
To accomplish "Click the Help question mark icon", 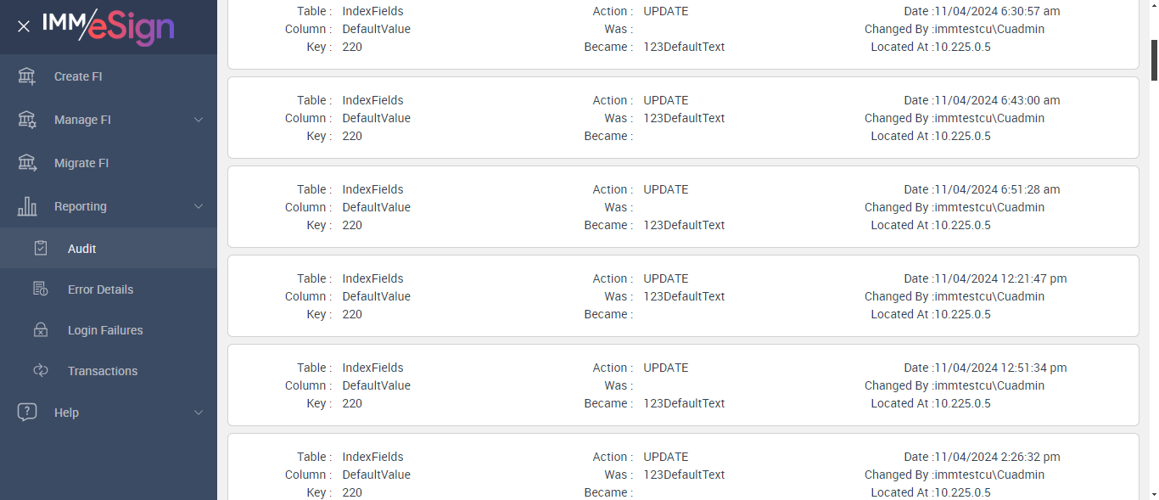I will coord(27,413).
